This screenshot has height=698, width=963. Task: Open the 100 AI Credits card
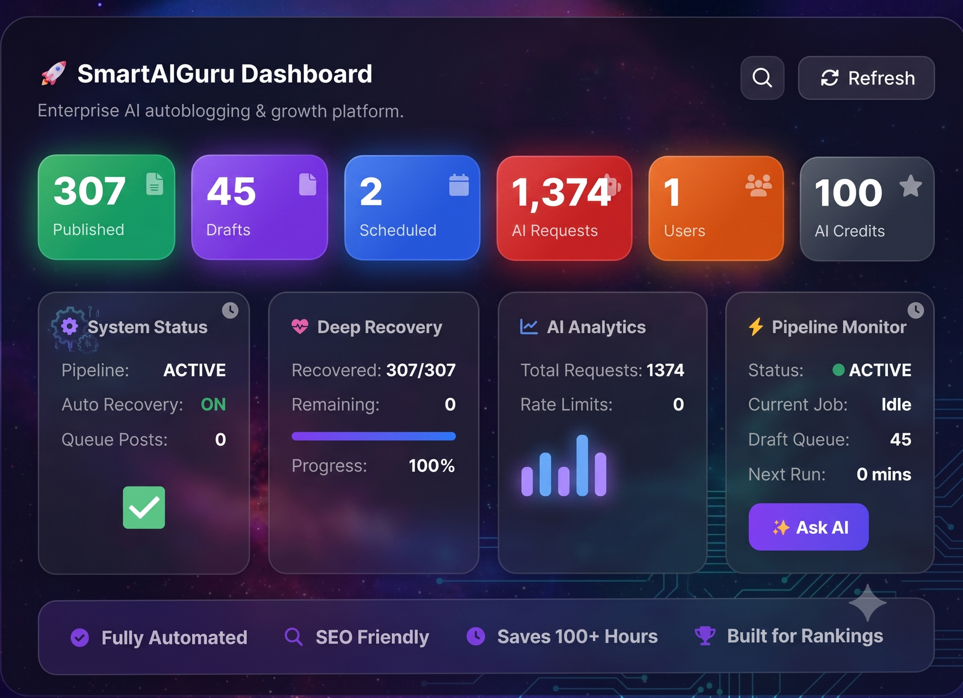pyautogui.click(x=867, y=209)
